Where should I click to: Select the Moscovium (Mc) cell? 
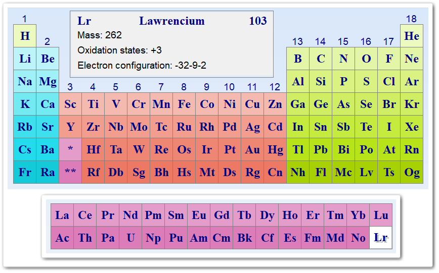(x=343, y=172)
